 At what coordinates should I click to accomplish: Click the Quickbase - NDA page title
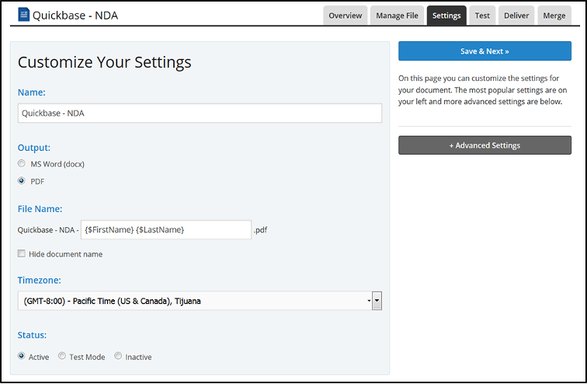(75, 16)
